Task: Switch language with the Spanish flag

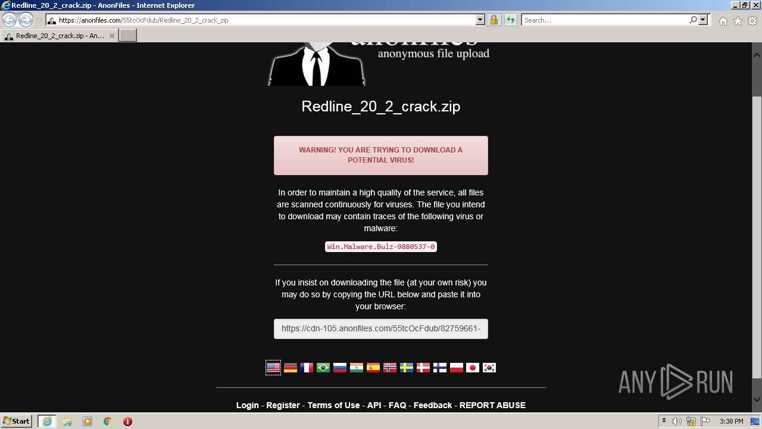Action: point(373,368)
